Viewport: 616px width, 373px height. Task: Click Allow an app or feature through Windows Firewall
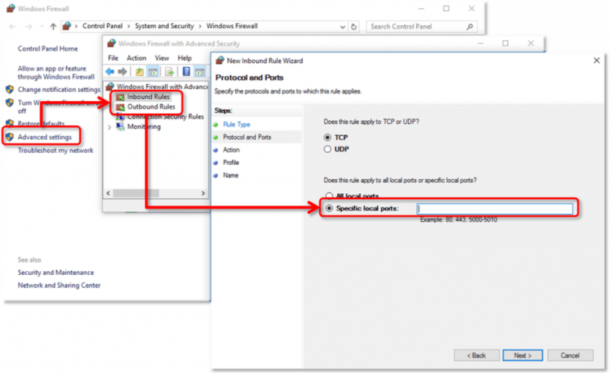point(56,73)
